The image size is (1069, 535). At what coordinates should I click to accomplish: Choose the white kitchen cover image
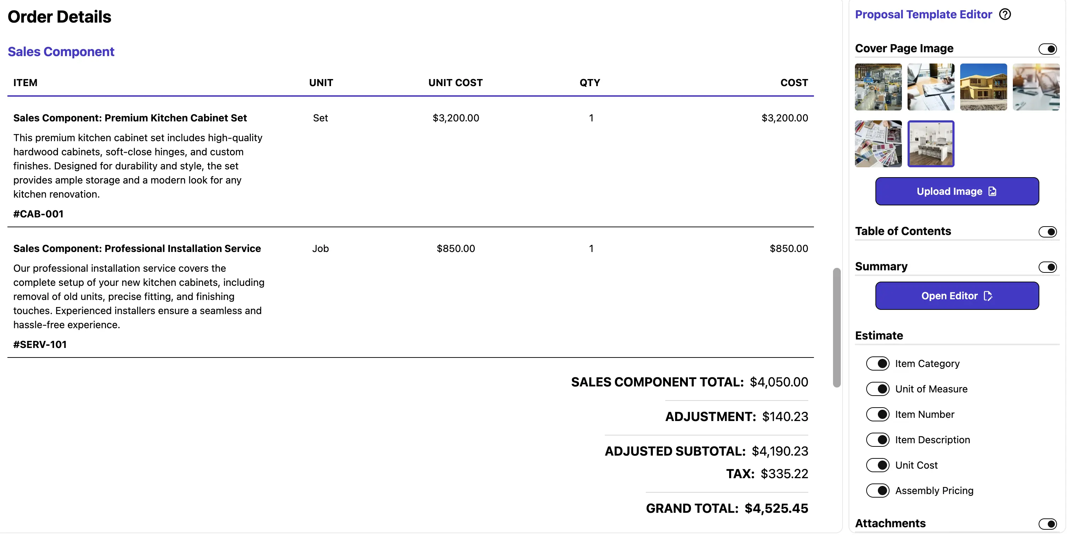[x=931, y=144]
